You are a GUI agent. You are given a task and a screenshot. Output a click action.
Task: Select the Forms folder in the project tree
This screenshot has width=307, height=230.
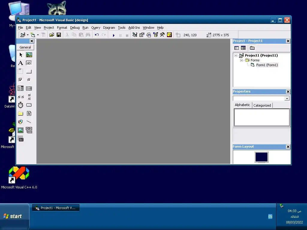click(255, 60)
